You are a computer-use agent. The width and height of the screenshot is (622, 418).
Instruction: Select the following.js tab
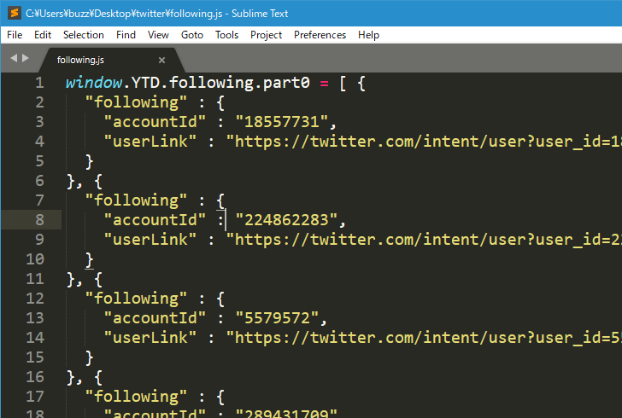tap(80, 60)
